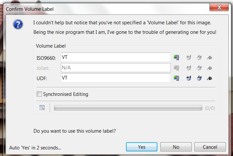Decline the label with the No button
Image resolution: width=233 pixels, height=156 pixels.
coord(176,147)
